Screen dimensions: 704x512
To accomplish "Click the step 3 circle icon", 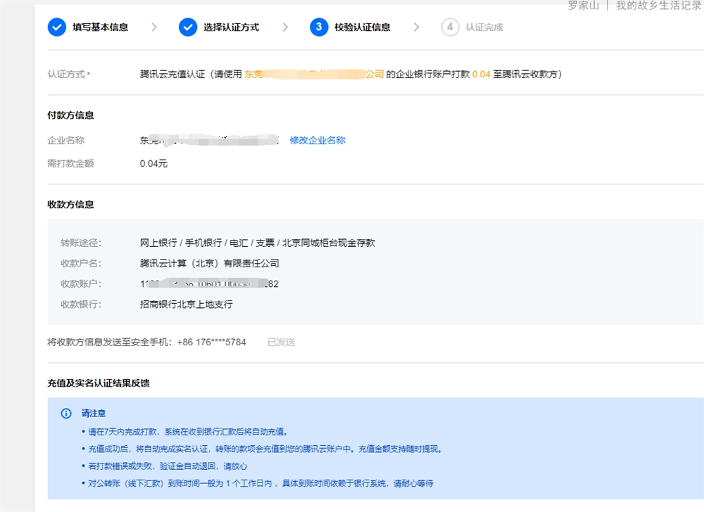I will pos(319,27).
